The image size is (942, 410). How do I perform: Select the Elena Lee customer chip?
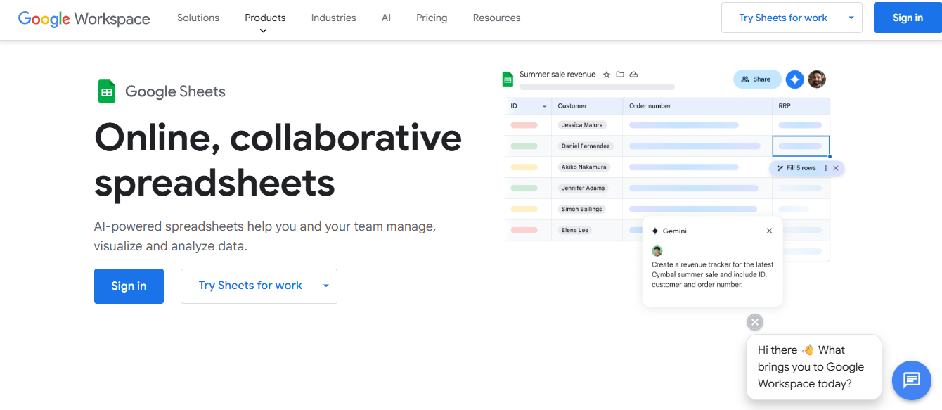(x=575, y=231)
